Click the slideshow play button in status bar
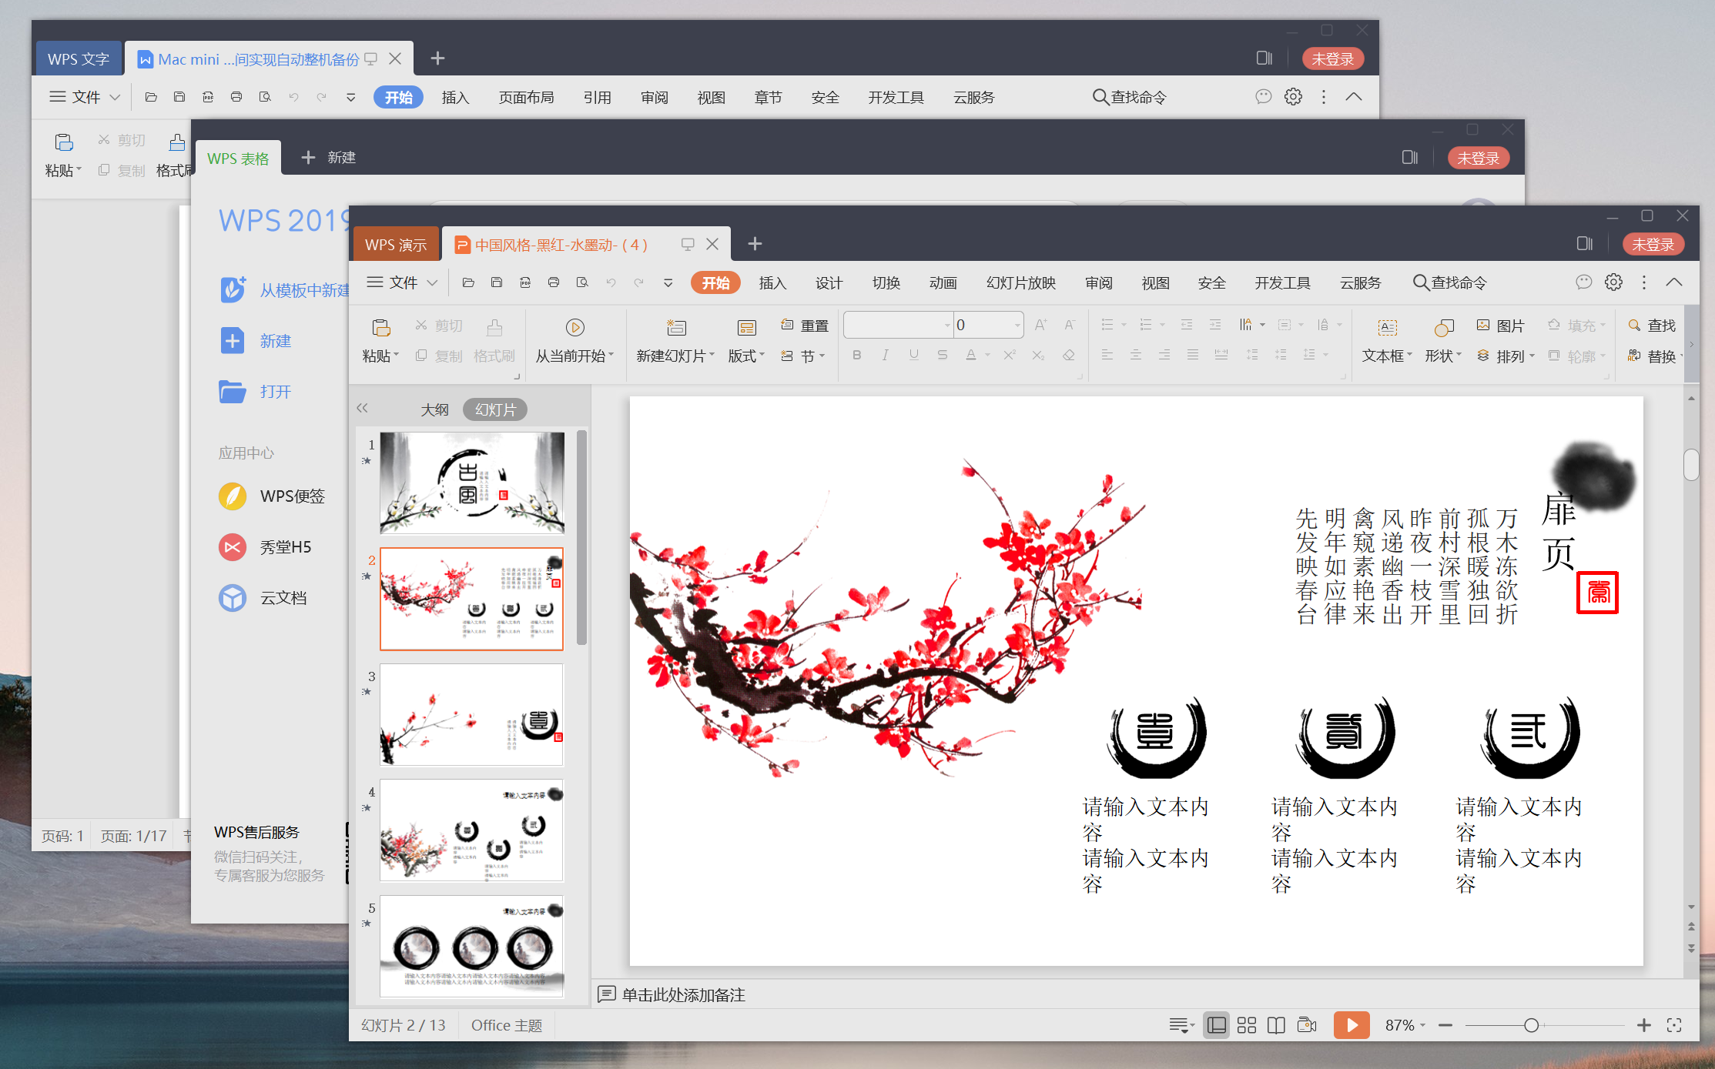The width and height of the screenshot is (1715, 1069). pos(1351,1025)
